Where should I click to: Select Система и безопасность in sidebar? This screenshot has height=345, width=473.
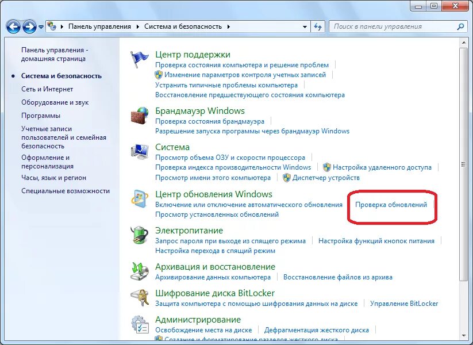(x=61, y=76)
